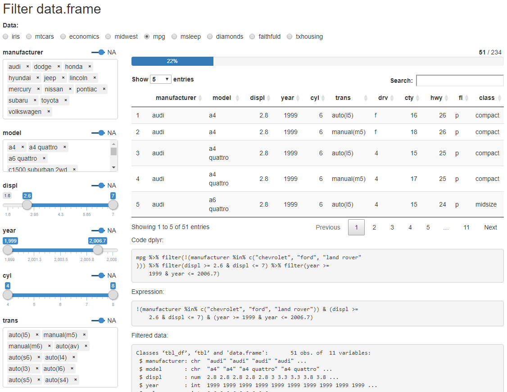
Task: Sort table by the displ column
Action: click(x=258, y=98)
